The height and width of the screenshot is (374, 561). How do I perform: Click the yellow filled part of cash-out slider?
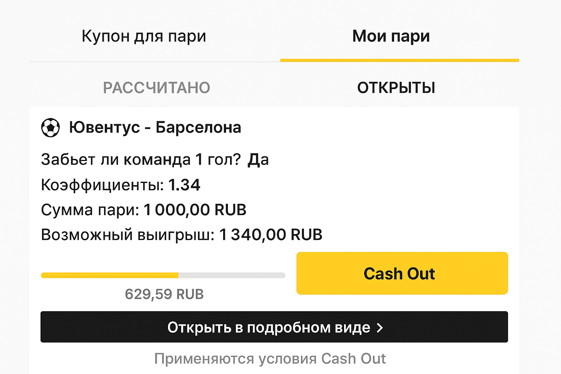(x=110, y=275)
